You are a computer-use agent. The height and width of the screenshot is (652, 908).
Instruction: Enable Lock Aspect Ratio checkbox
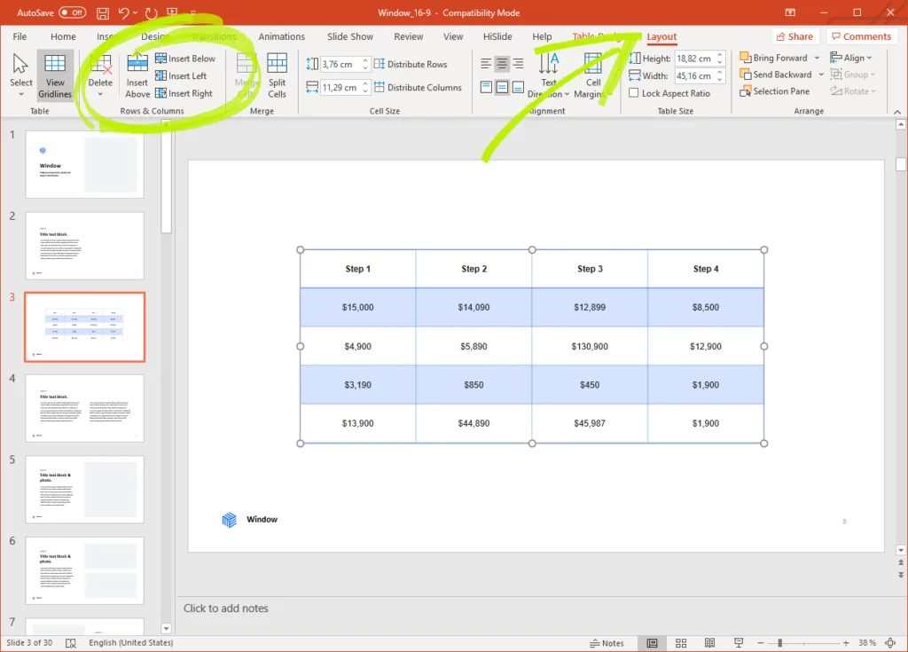click(634, 93)
